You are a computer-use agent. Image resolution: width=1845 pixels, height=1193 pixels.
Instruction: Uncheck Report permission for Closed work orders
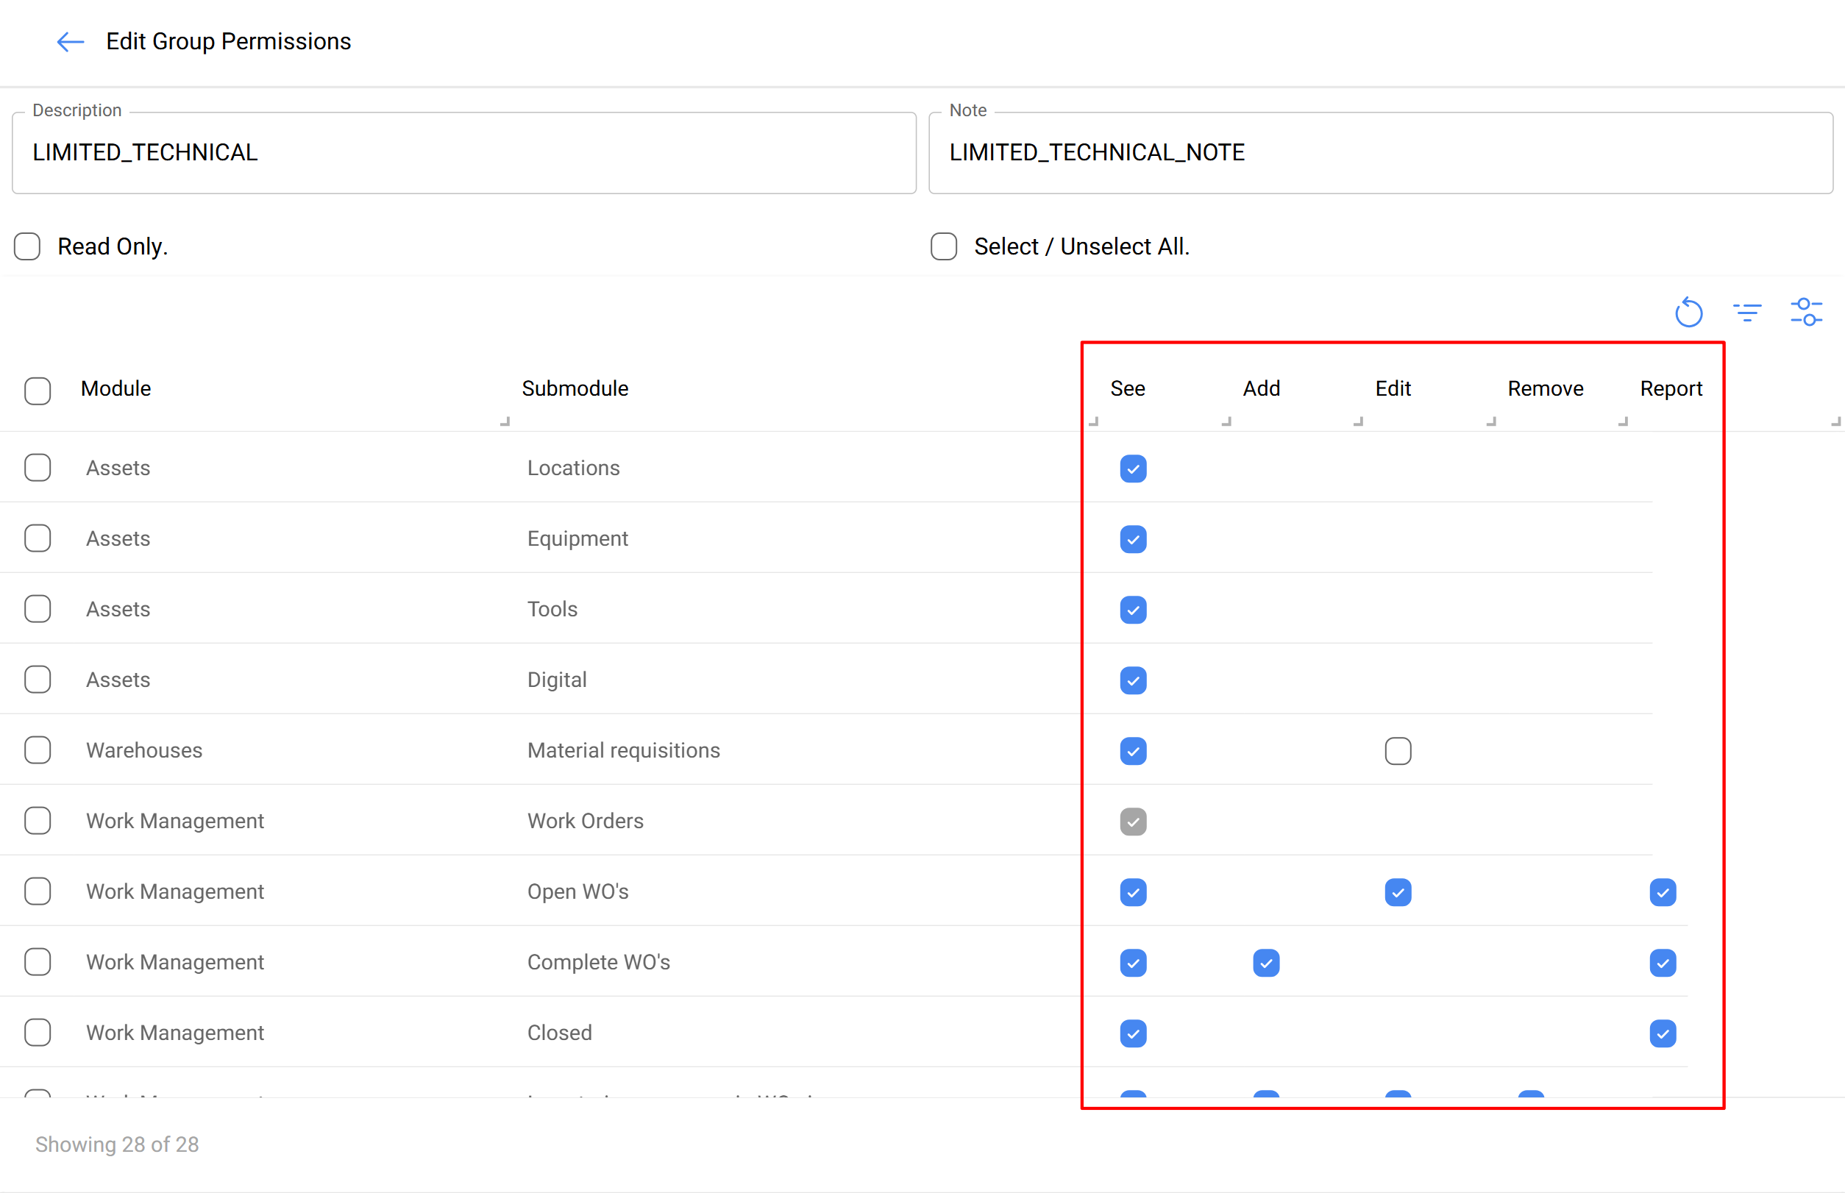(1661, 1033)
